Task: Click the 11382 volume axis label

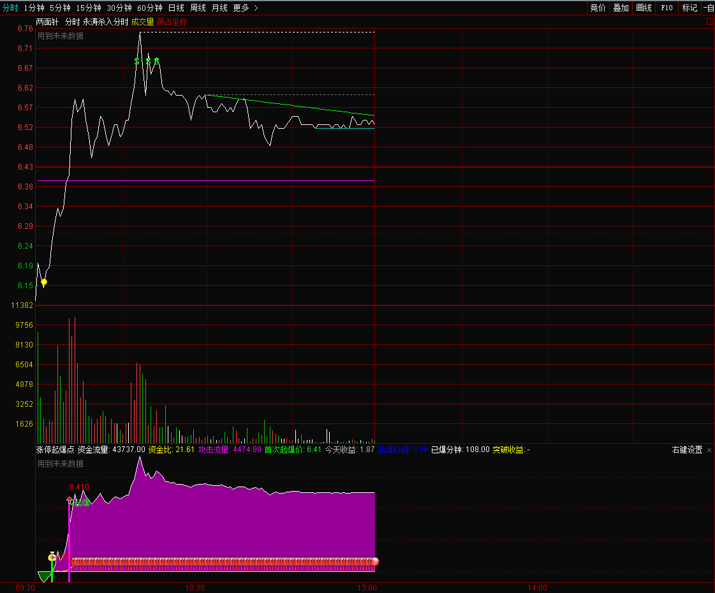Action: tap(22, 305)
